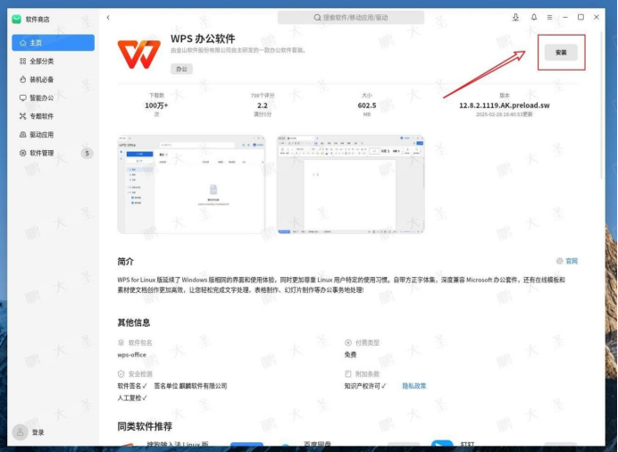Click the 官网 globe icon
The height and width of the screenshot is (452, 618).
(x=559, y=261)
